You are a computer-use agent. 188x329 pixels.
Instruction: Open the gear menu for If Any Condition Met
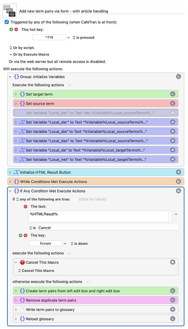178,191
